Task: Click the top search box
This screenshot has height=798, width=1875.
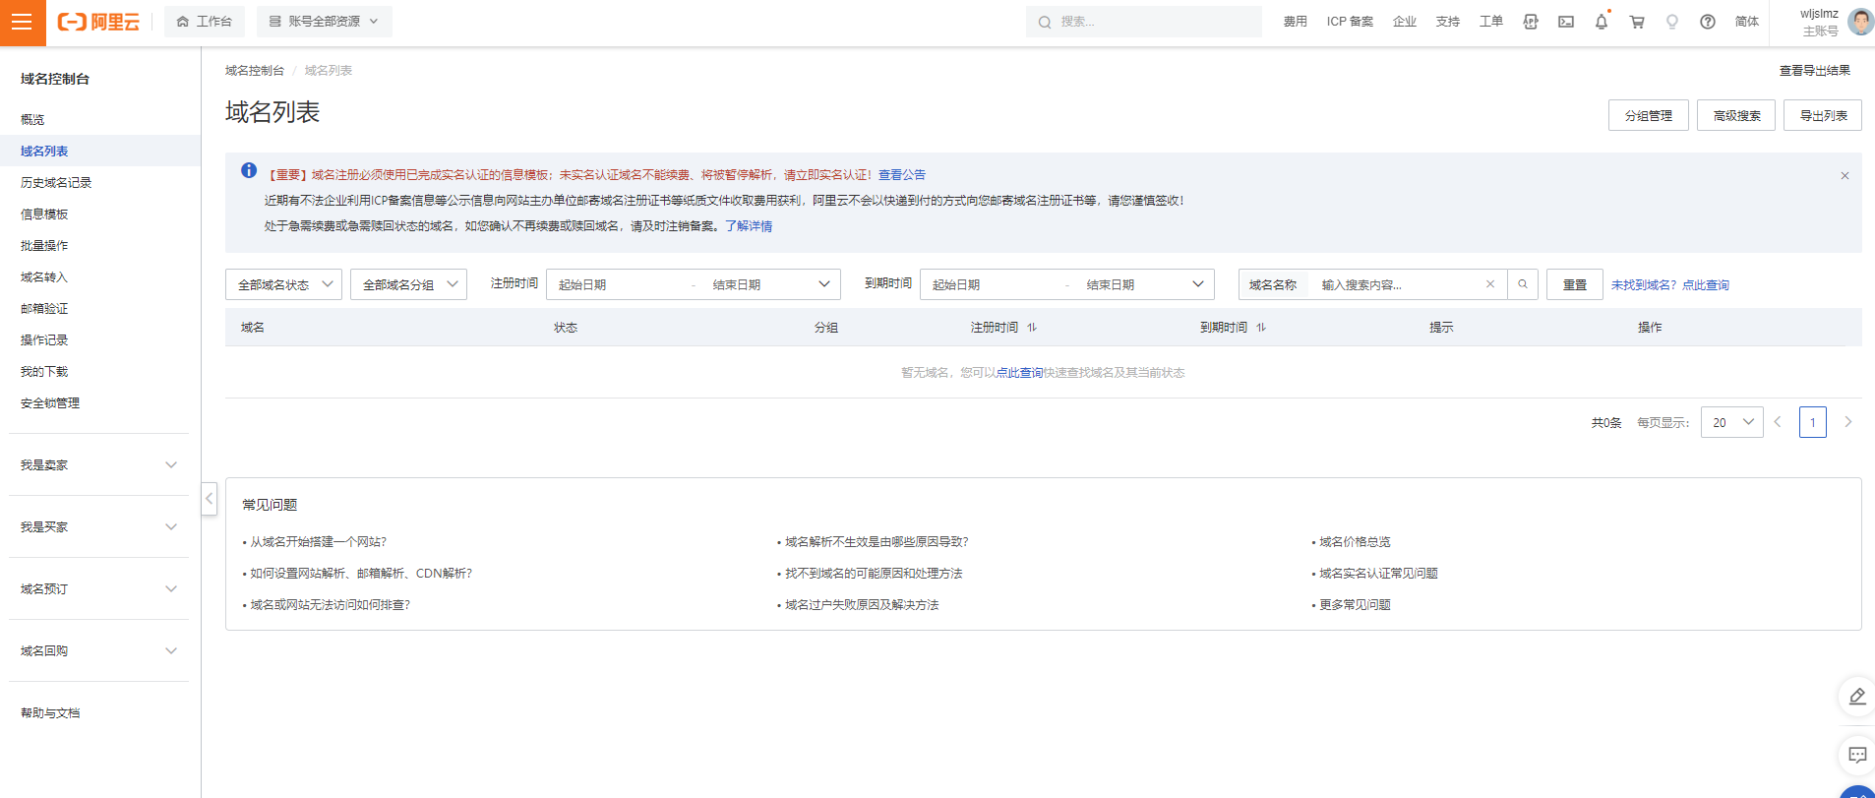Action: point(1144,22)
